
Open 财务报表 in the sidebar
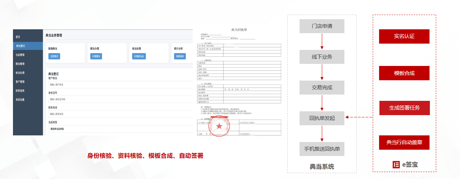20,91
